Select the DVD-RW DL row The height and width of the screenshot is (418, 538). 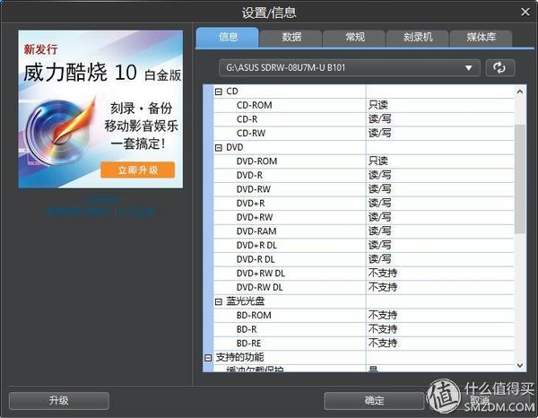[364, 288]
